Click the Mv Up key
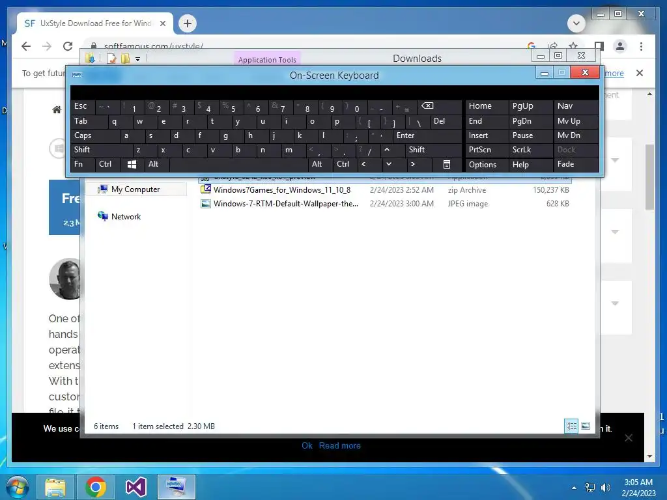667x500 pixels. pyautogui.click(x=576, y=122)
